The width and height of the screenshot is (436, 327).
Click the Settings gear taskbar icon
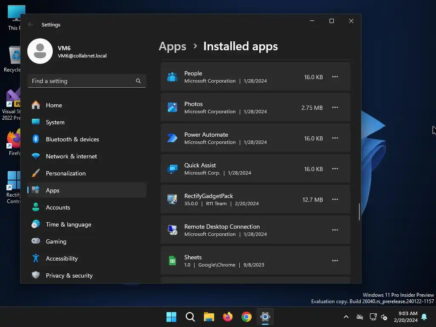click(x=265, y=317)
